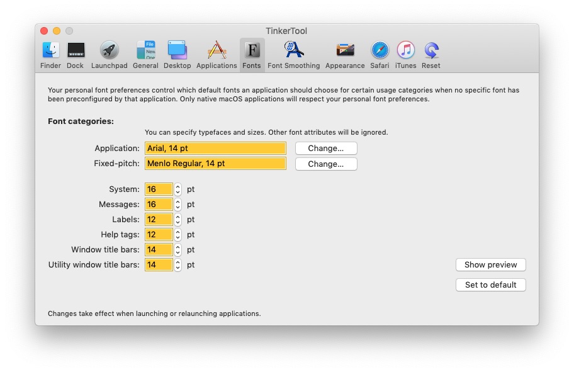Change the Fixed-pitch font
The height and width of the screenshot is (372, 574).
(x=326, y=164)
